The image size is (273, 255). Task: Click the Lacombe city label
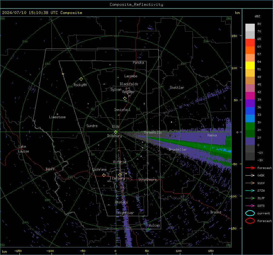[131, 76]
